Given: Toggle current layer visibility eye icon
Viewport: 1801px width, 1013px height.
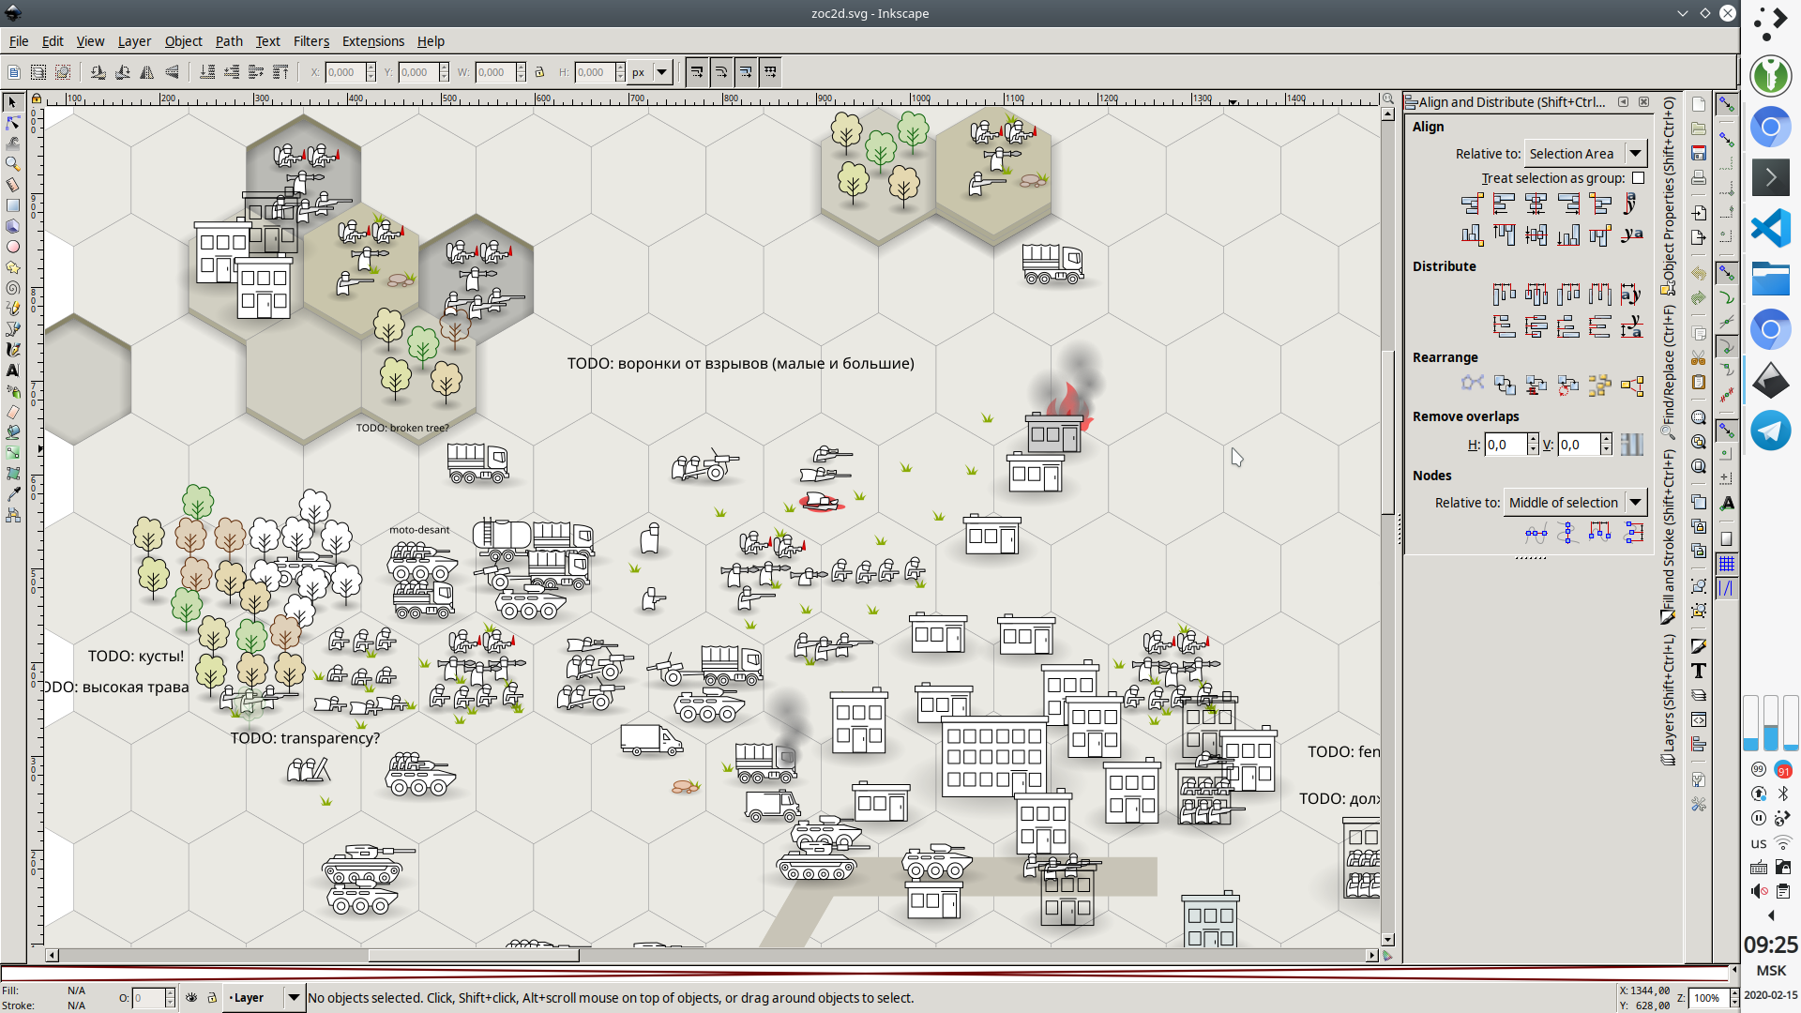Looking at the screenshot, I should 191,998.
